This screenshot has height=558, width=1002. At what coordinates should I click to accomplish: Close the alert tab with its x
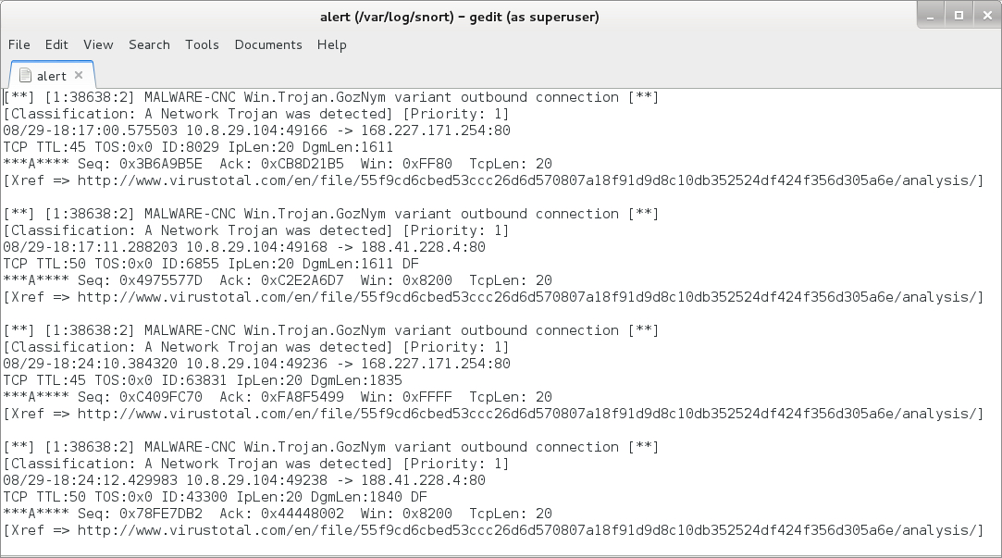[79, 75]
